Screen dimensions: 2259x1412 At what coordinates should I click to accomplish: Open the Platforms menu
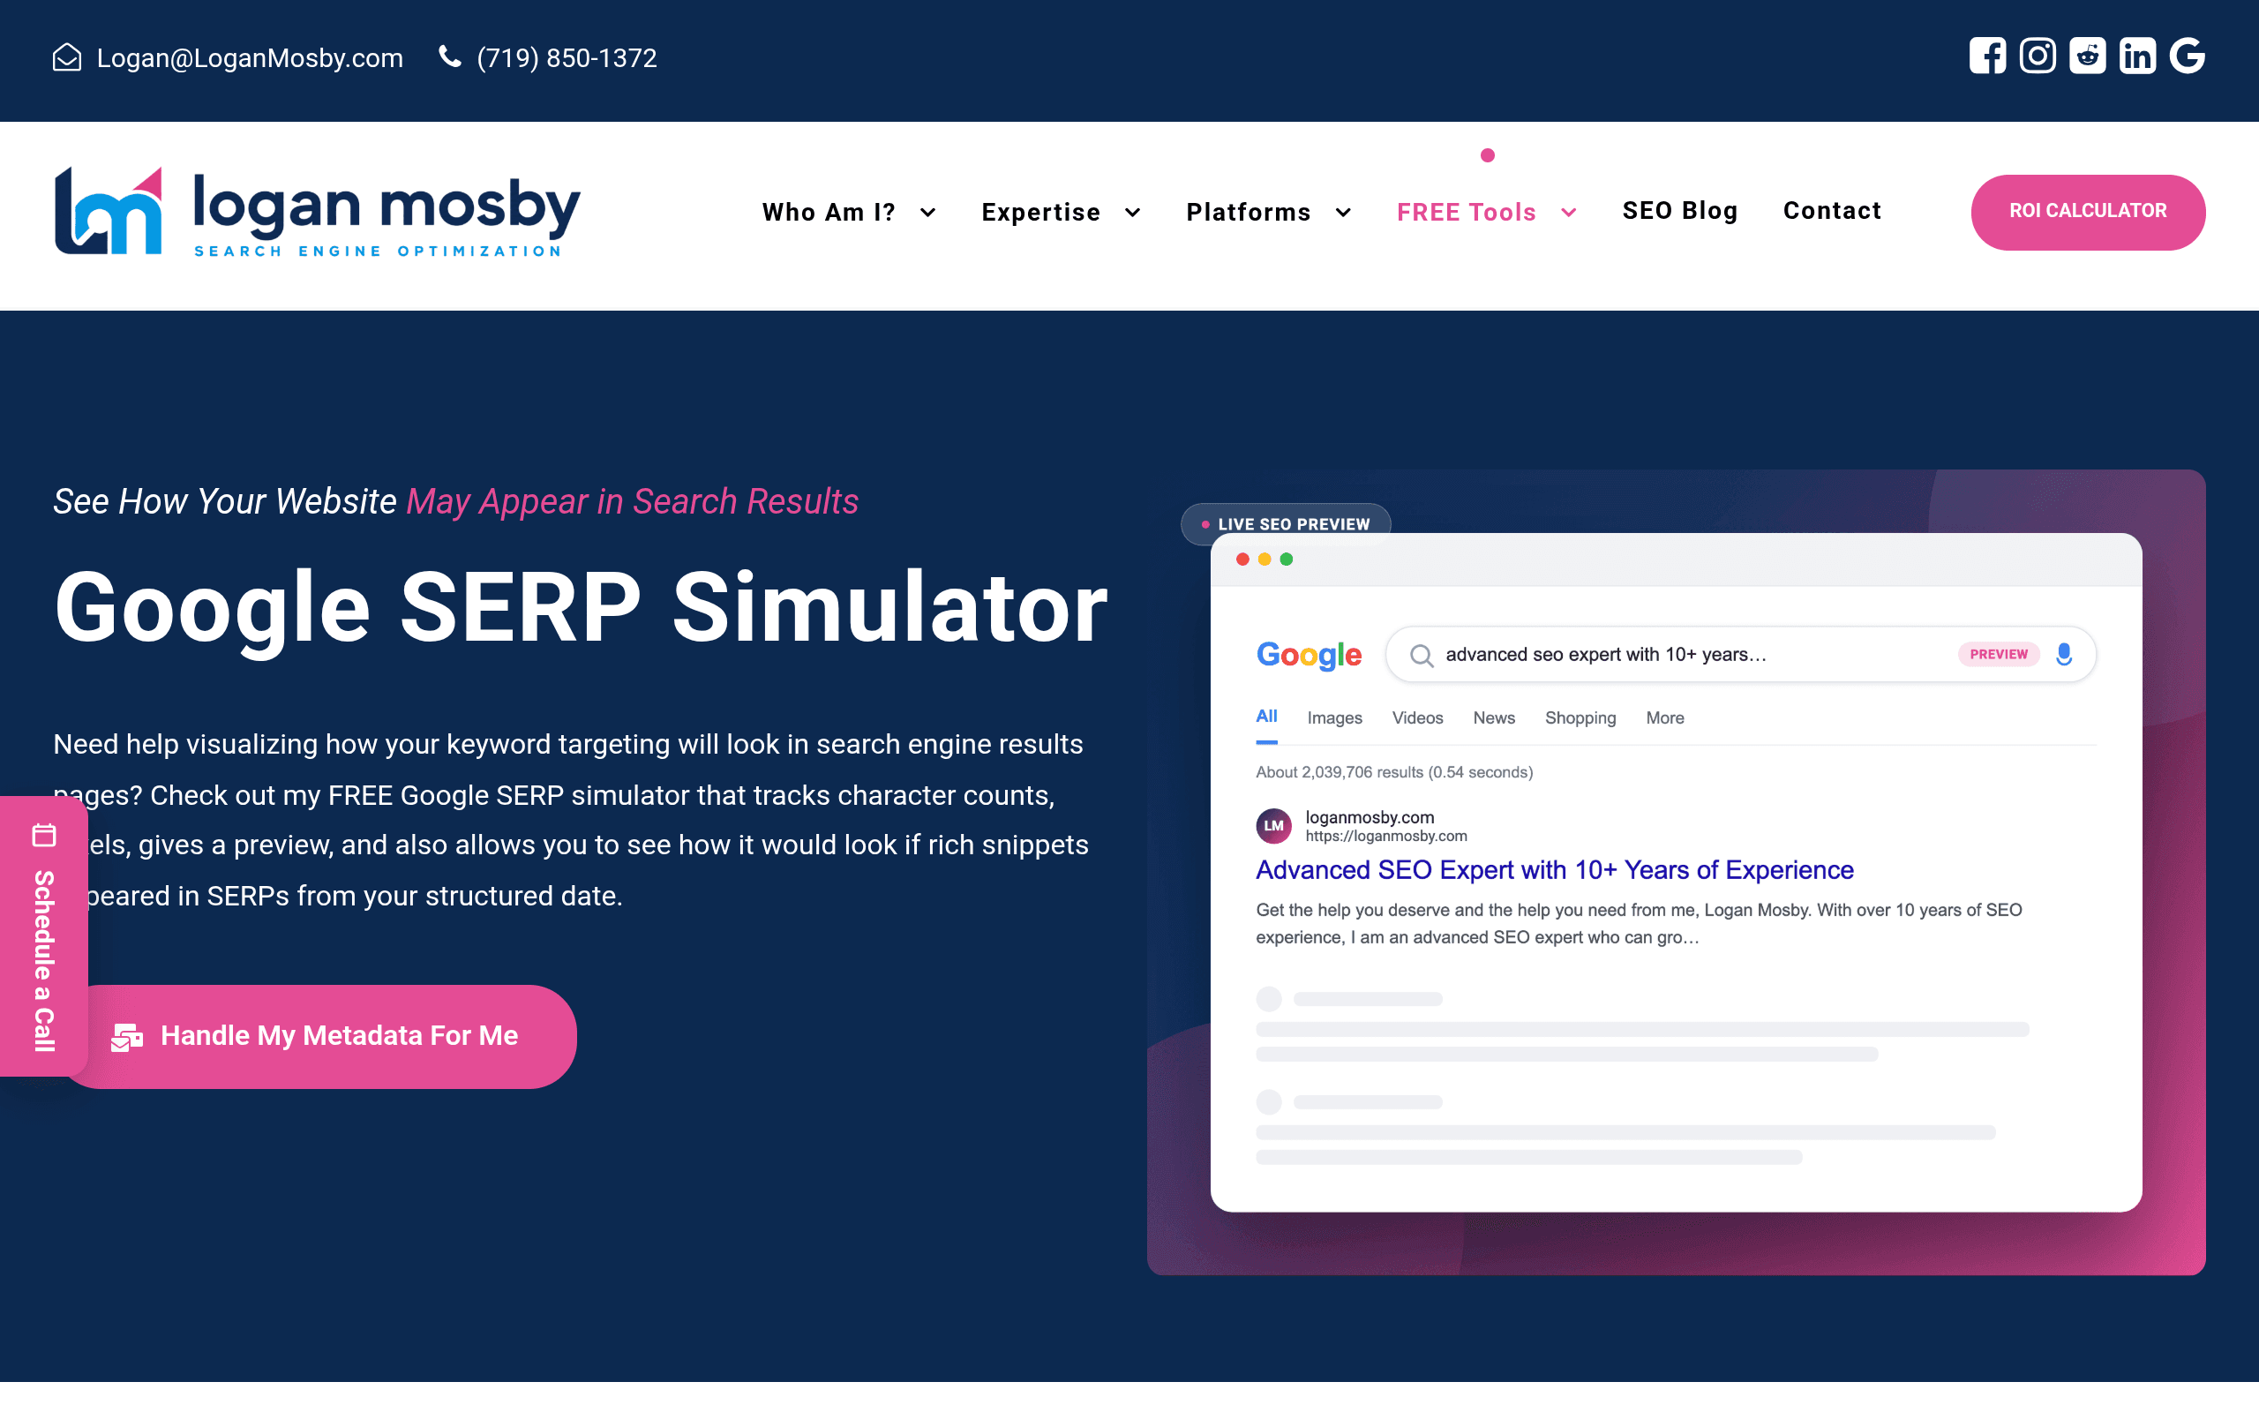(x=1249, y=212)
